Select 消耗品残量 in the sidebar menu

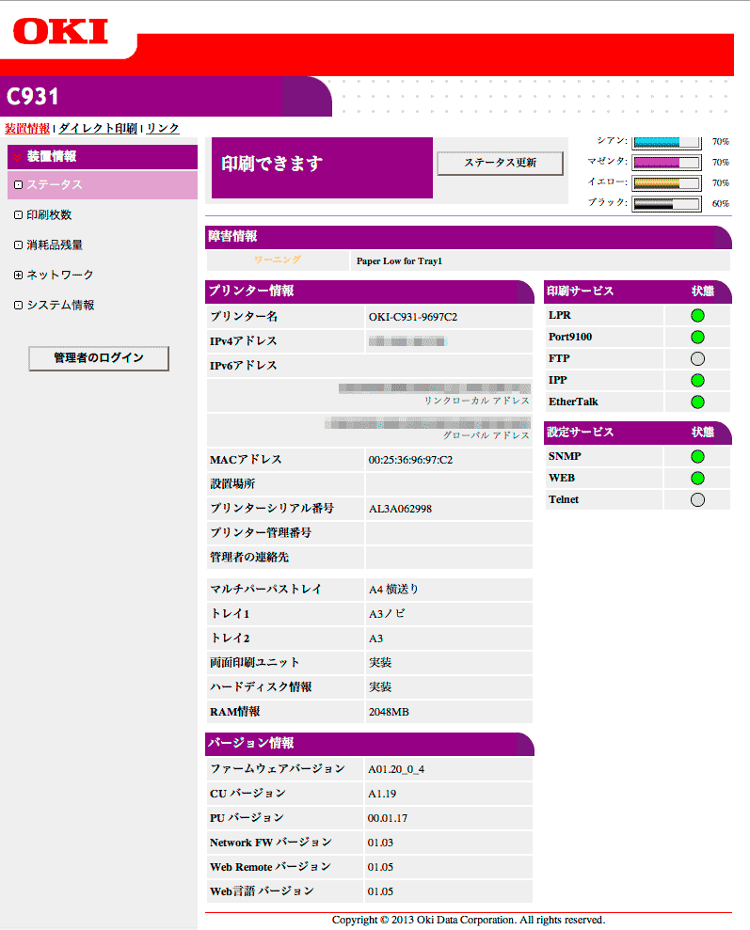click(x=55, y=244)
